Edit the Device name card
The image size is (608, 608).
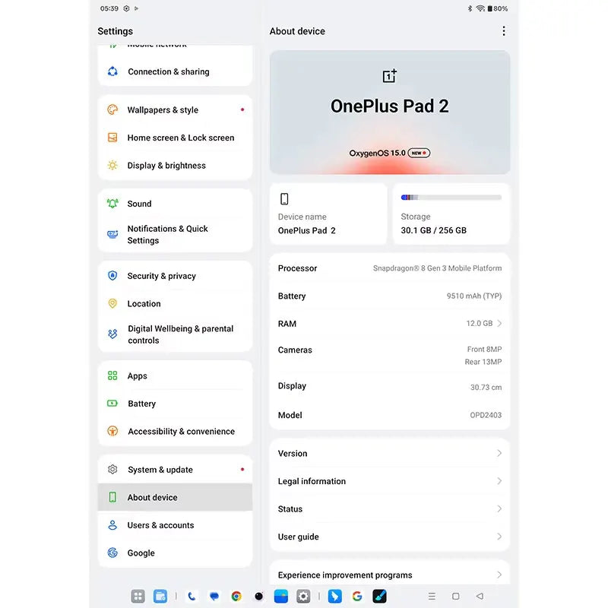click(x=328, y=214)
